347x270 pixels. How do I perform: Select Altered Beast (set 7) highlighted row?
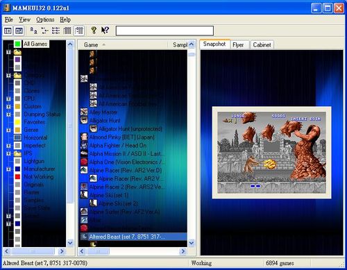point(133,237)
